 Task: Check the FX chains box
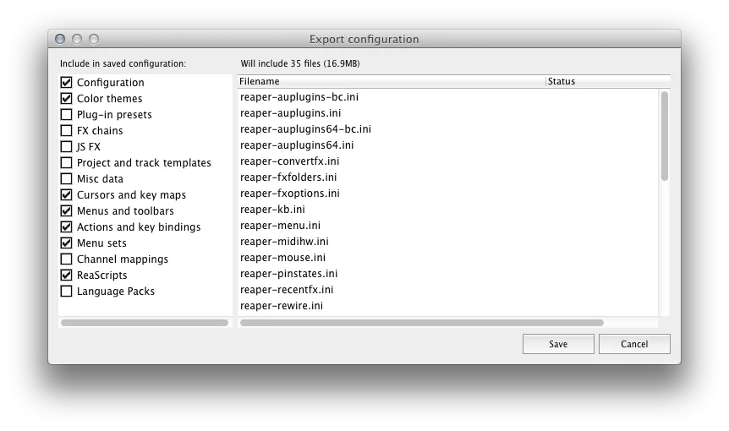[66, 131]
